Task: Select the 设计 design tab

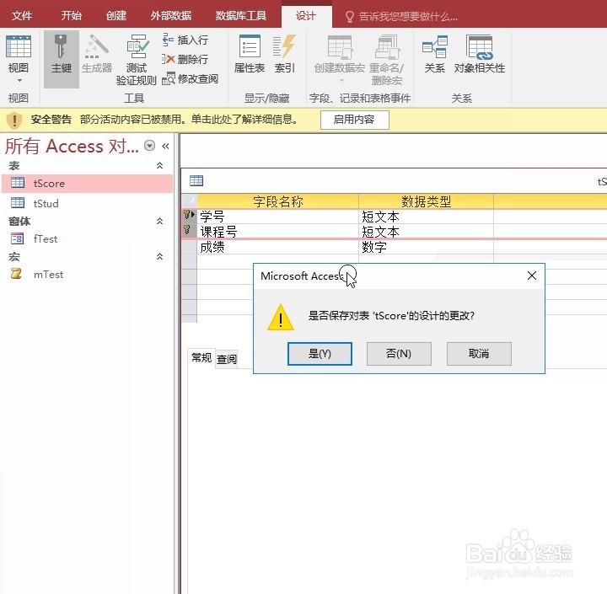Action: tap(306, 16)
